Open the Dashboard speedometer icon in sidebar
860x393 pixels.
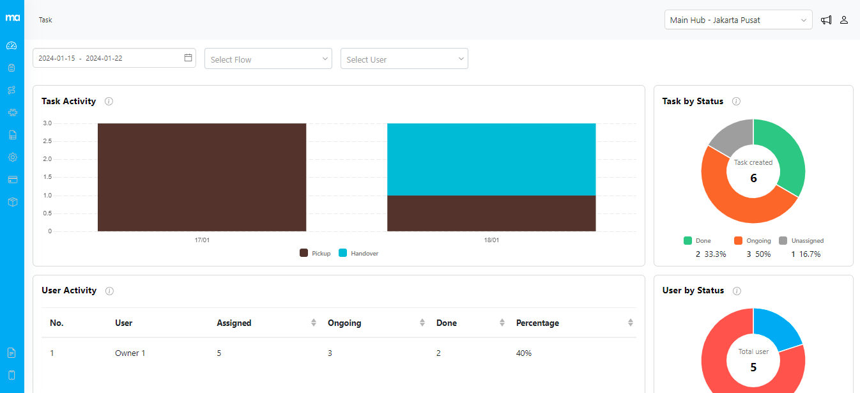[12, 45]
